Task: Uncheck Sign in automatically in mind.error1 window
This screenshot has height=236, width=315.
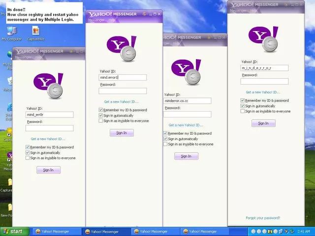Action: coord(100,116)
